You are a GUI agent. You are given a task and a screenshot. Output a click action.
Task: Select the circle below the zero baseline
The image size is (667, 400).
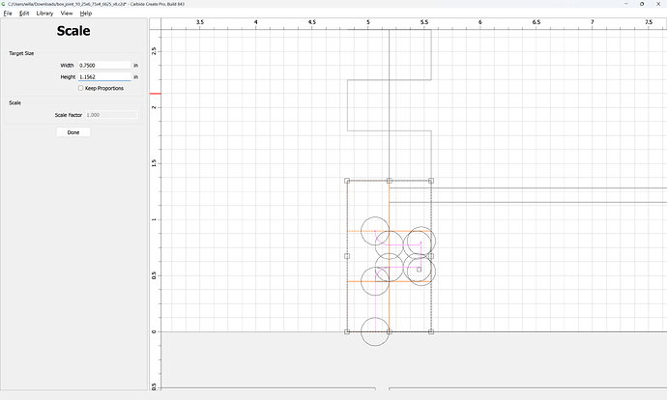coord(375,331)
